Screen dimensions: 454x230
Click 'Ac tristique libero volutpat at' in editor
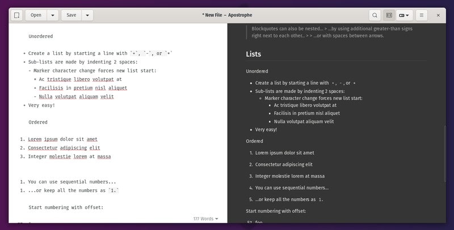(x=80, y=79)
